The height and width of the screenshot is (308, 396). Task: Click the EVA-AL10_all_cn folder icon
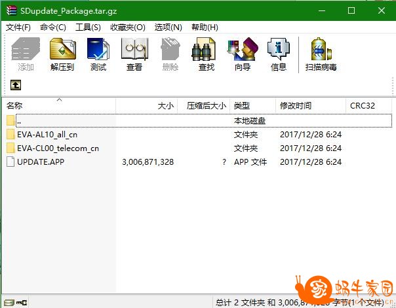click(x=10, y=134)
